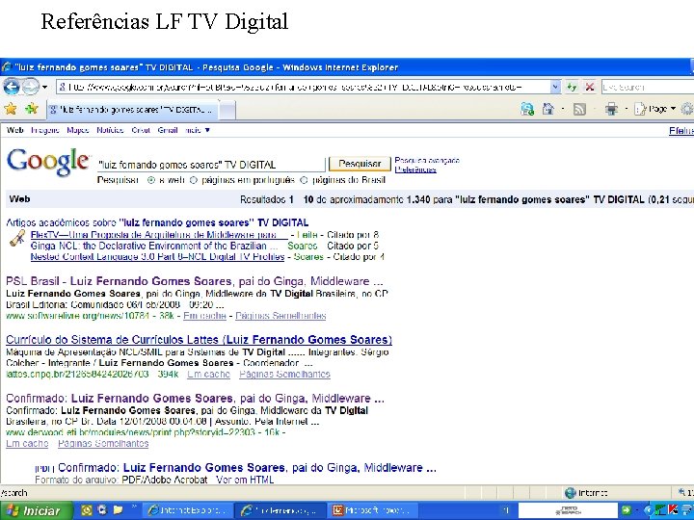
Task: Select the luiz fernando gomes soares tab
Action: click(x=132, y=110)
